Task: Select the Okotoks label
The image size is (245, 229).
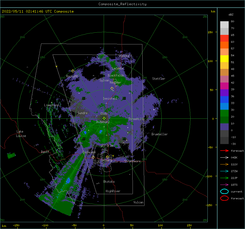Action: click(109, 182)
